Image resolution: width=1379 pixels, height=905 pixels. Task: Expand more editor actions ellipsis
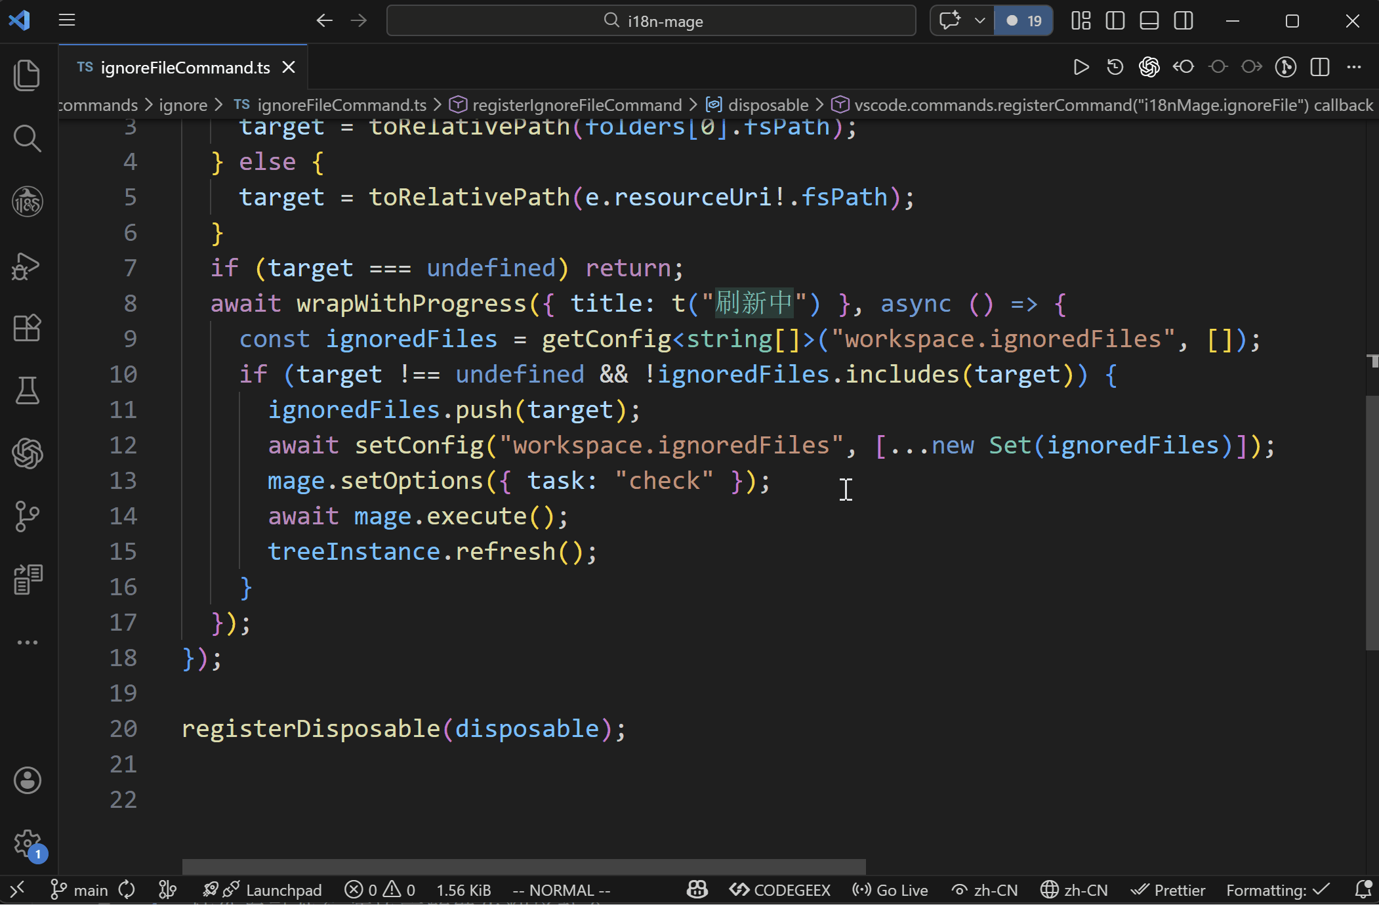(x=1354, y=67)
